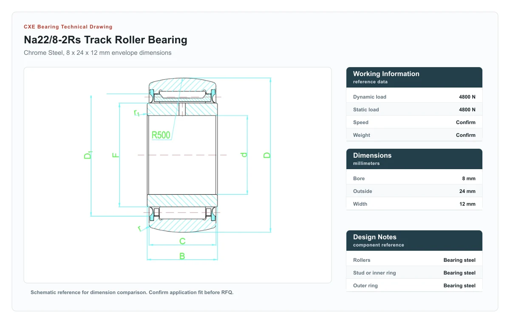Click the 4800 N Static load value
The width and height of the screenshot is (510, 323).
click(x=467, y=110)
